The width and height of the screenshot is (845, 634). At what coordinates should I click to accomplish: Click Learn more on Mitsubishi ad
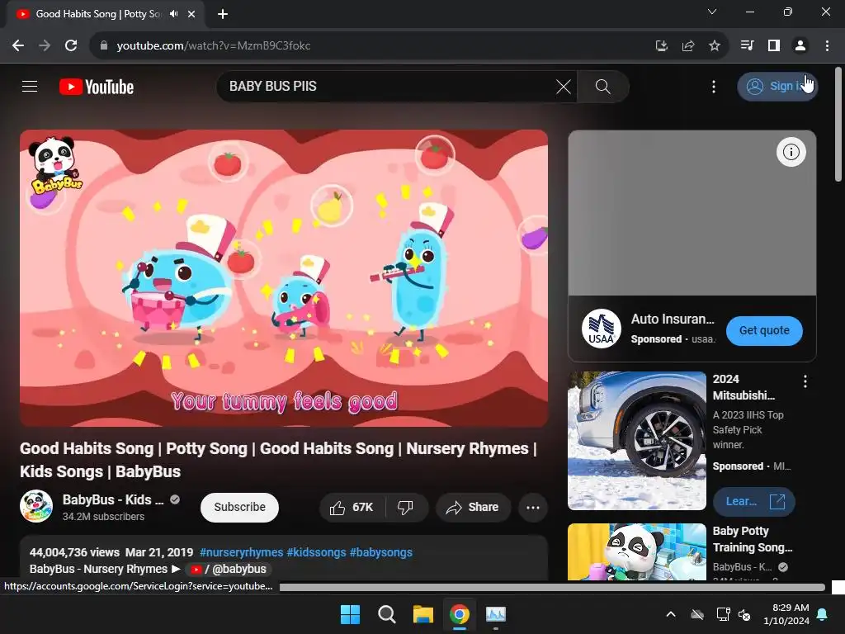[754, 501]
